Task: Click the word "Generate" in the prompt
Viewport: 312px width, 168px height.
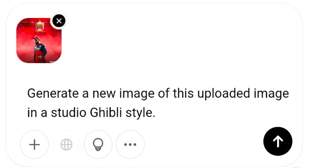Action: (53, 93)
